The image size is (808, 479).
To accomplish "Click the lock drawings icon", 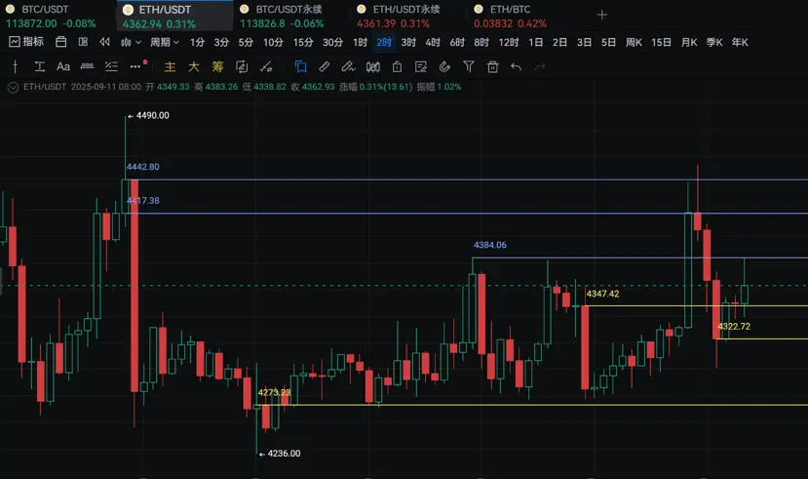I will click(397, 66).
